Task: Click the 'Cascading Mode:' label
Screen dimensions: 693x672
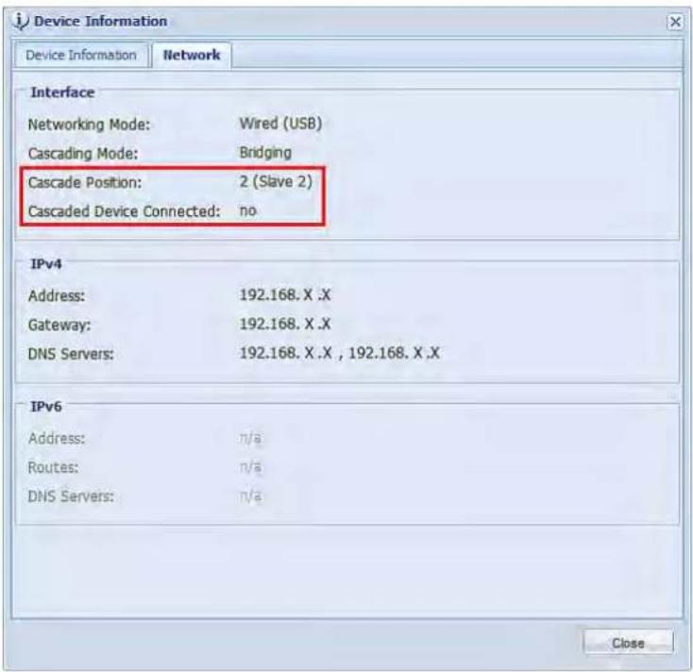Action: click(83, 154)
